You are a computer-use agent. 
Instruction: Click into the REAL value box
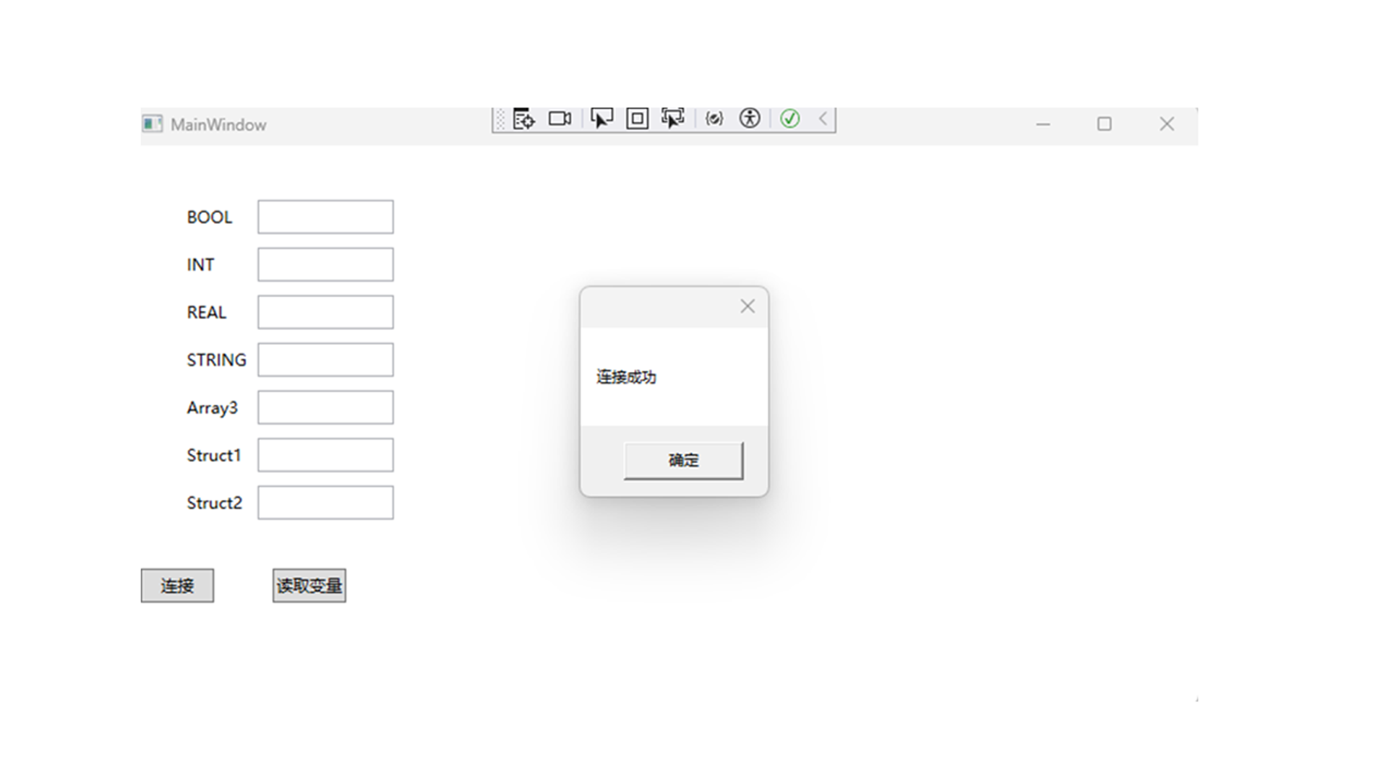tap(325, 312)
